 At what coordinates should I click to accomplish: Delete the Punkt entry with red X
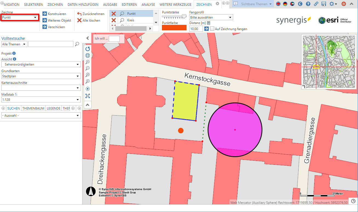point(114,14)
